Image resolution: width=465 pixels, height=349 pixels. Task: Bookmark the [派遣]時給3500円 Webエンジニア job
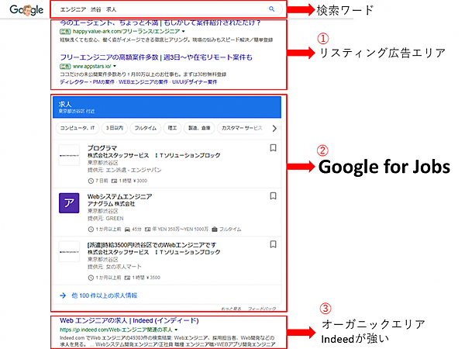point(273,244)
